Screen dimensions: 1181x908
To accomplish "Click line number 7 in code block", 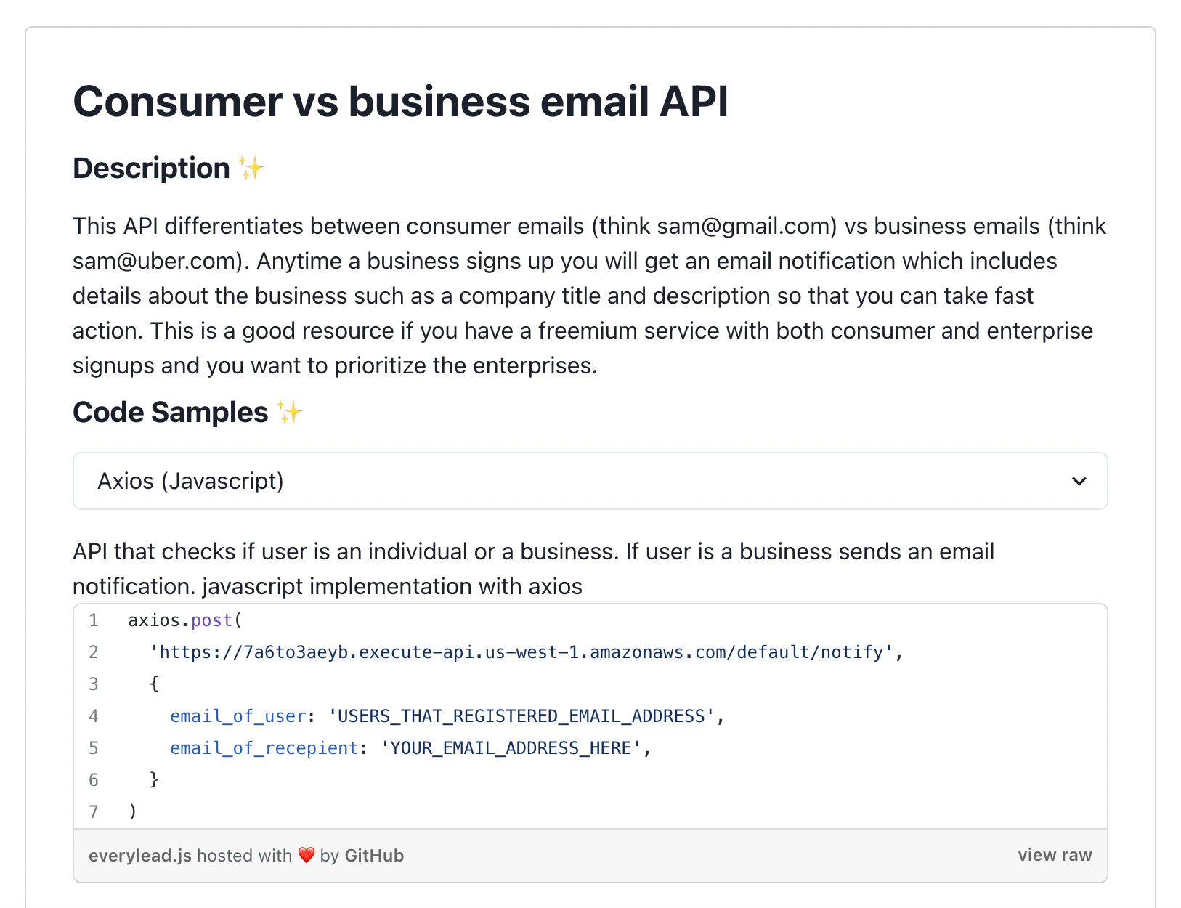I will coord(94,811).
